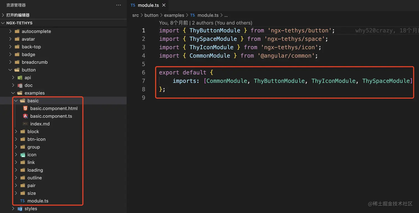Click the src breadcrumb segment
419x213 pixels.
pyautogui.click(x=136, y=15)
